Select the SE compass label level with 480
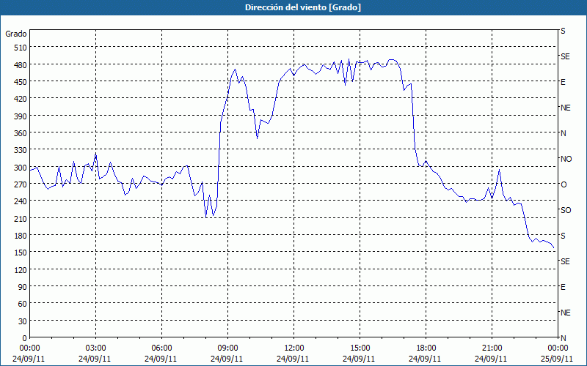 pyautogui.click(x=565, y=56)
